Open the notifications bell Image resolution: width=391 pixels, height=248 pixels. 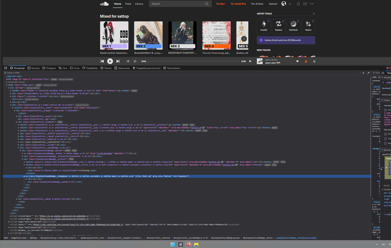click(x=298, y=4)
